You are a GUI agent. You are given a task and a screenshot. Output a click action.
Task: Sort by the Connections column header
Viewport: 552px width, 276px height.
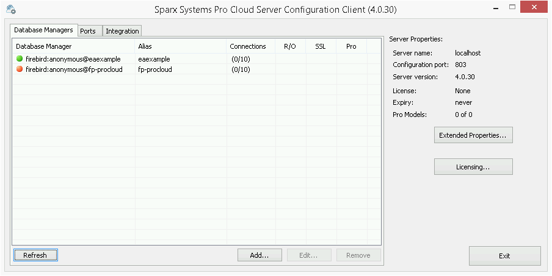click(x=248, y=46)
